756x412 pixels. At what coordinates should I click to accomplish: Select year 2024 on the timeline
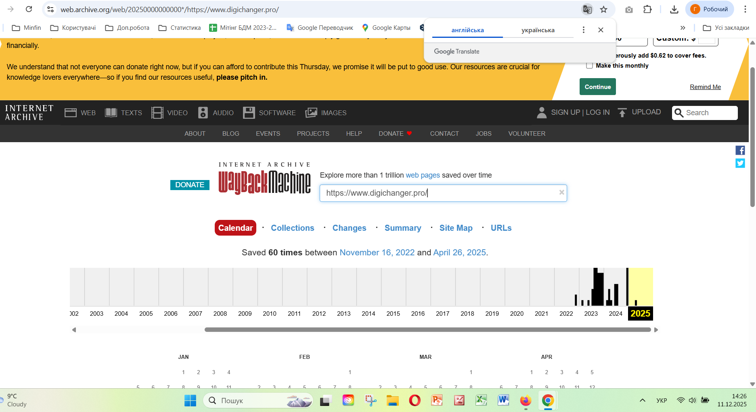click(616, 313)
